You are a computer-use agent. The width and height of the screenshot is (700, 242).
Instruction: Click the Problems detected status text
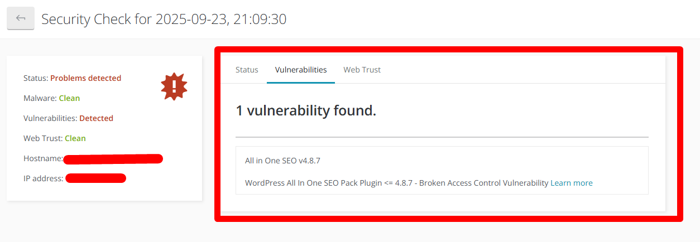point(86,78)
